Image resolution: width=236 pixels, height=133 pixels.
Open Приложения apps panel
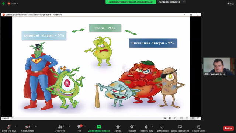(x=162, y=128)
